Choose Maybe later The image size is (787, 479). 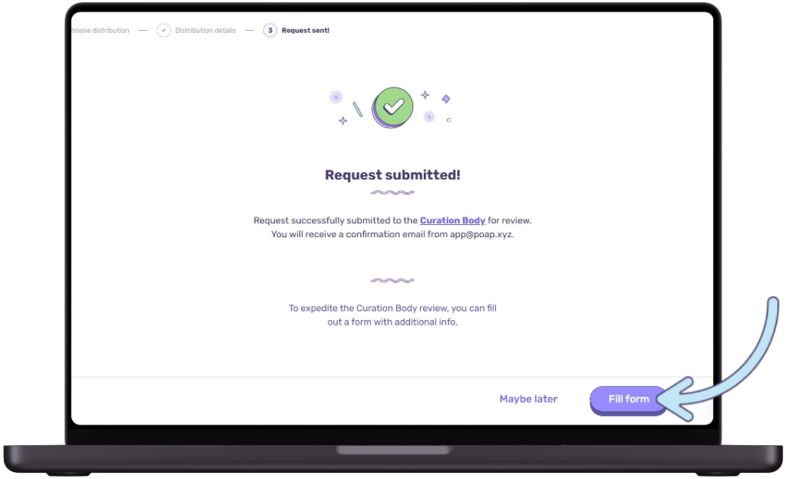528,398
